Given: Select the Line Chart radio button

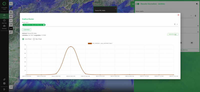Looking at the screenshot, I should click(x=23, y=39).
